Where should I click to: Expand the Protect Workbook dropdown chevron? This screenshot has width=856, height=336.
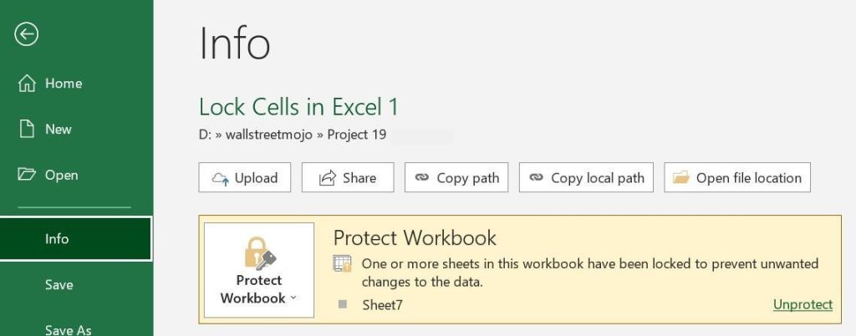coord(293,298)
